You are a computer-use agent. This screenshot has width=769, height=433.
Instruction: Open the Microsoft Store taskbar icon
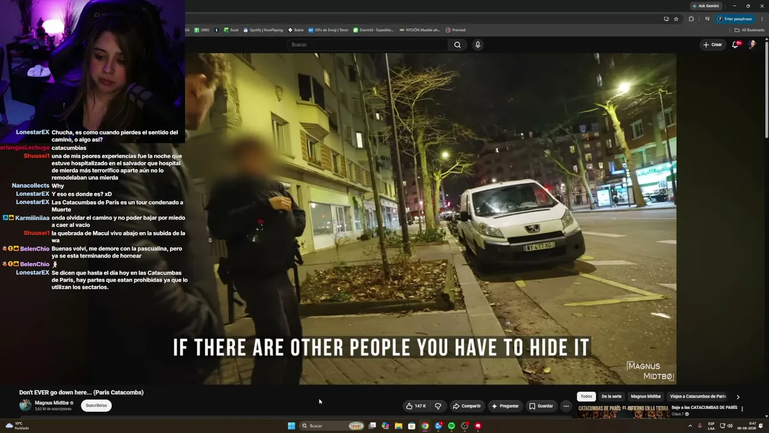pyautogui.click(x=412, y=426)
